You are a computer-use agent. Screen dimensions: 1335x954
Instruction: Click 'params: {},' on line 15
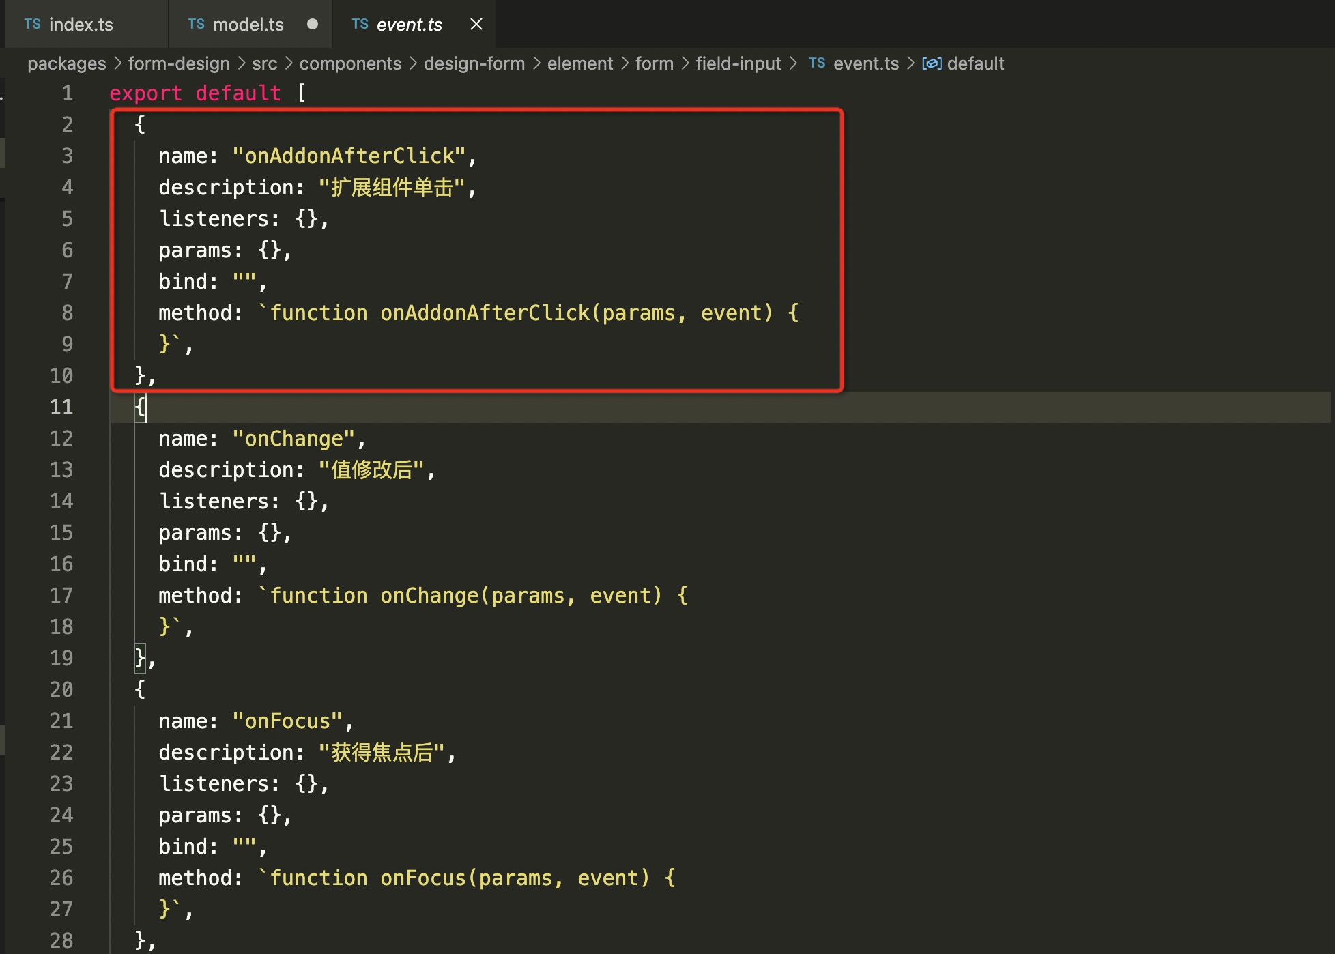[x=225, y=532]
